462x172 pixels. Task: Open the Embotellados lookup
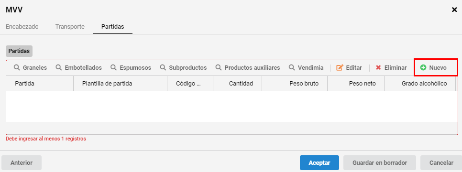click(x=78, y=68)
